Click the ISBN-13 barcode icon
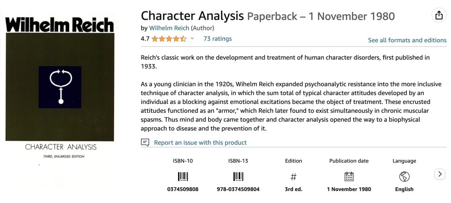 [238, 177]
